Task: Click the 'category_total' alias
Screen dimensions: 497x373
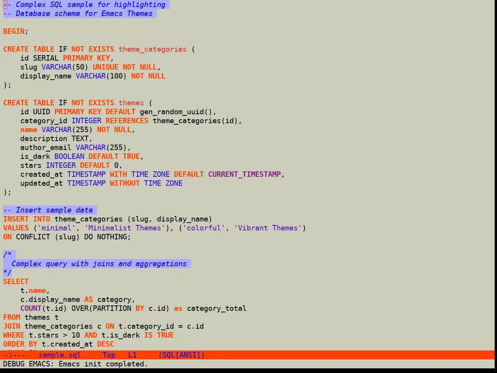Action: pyautogui.click(x=217, y=309)
